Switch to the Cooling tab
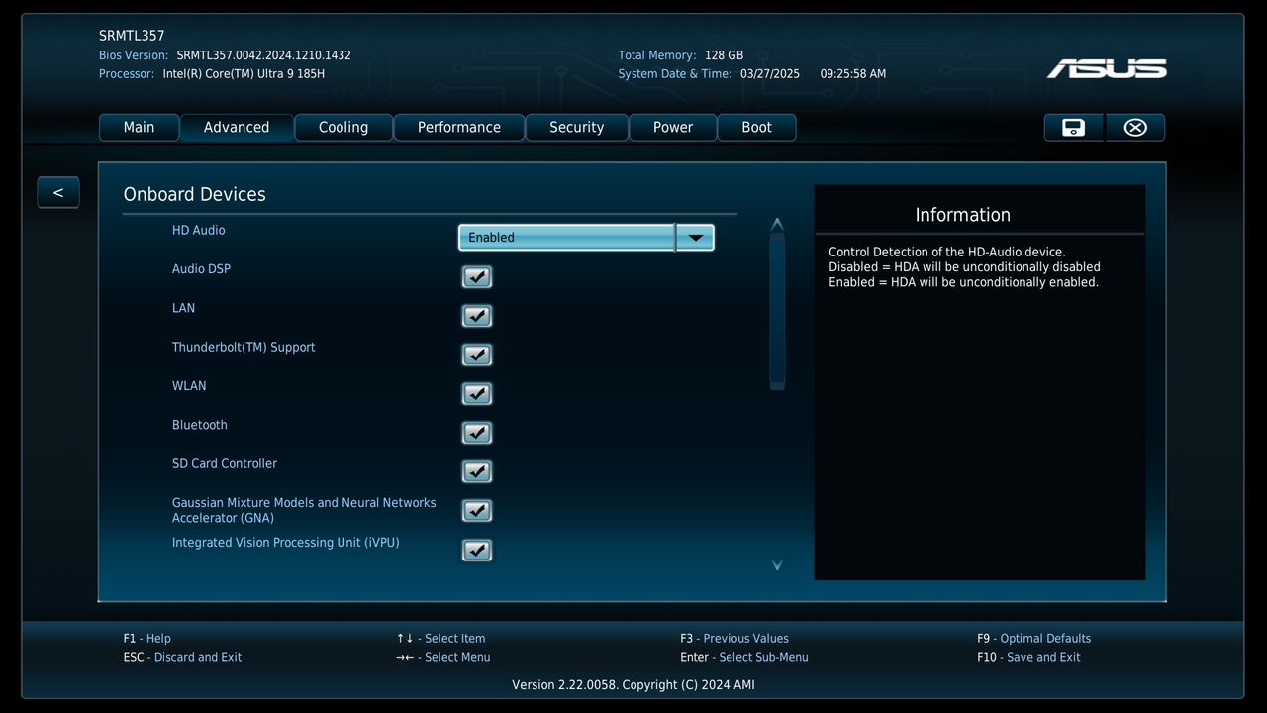The image size is (1267, 713). (343, 128)
